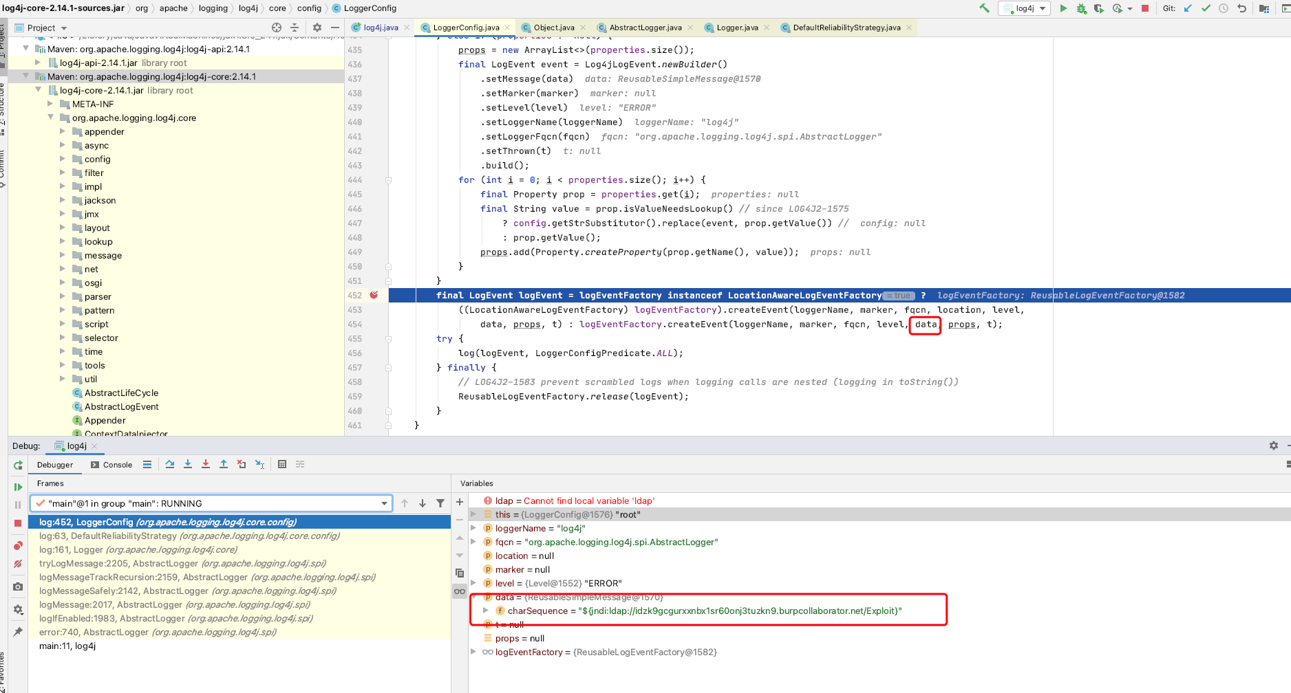1291x693 pixels.
Task: Expand the logEventFactory variable
Action: (473, 652)
